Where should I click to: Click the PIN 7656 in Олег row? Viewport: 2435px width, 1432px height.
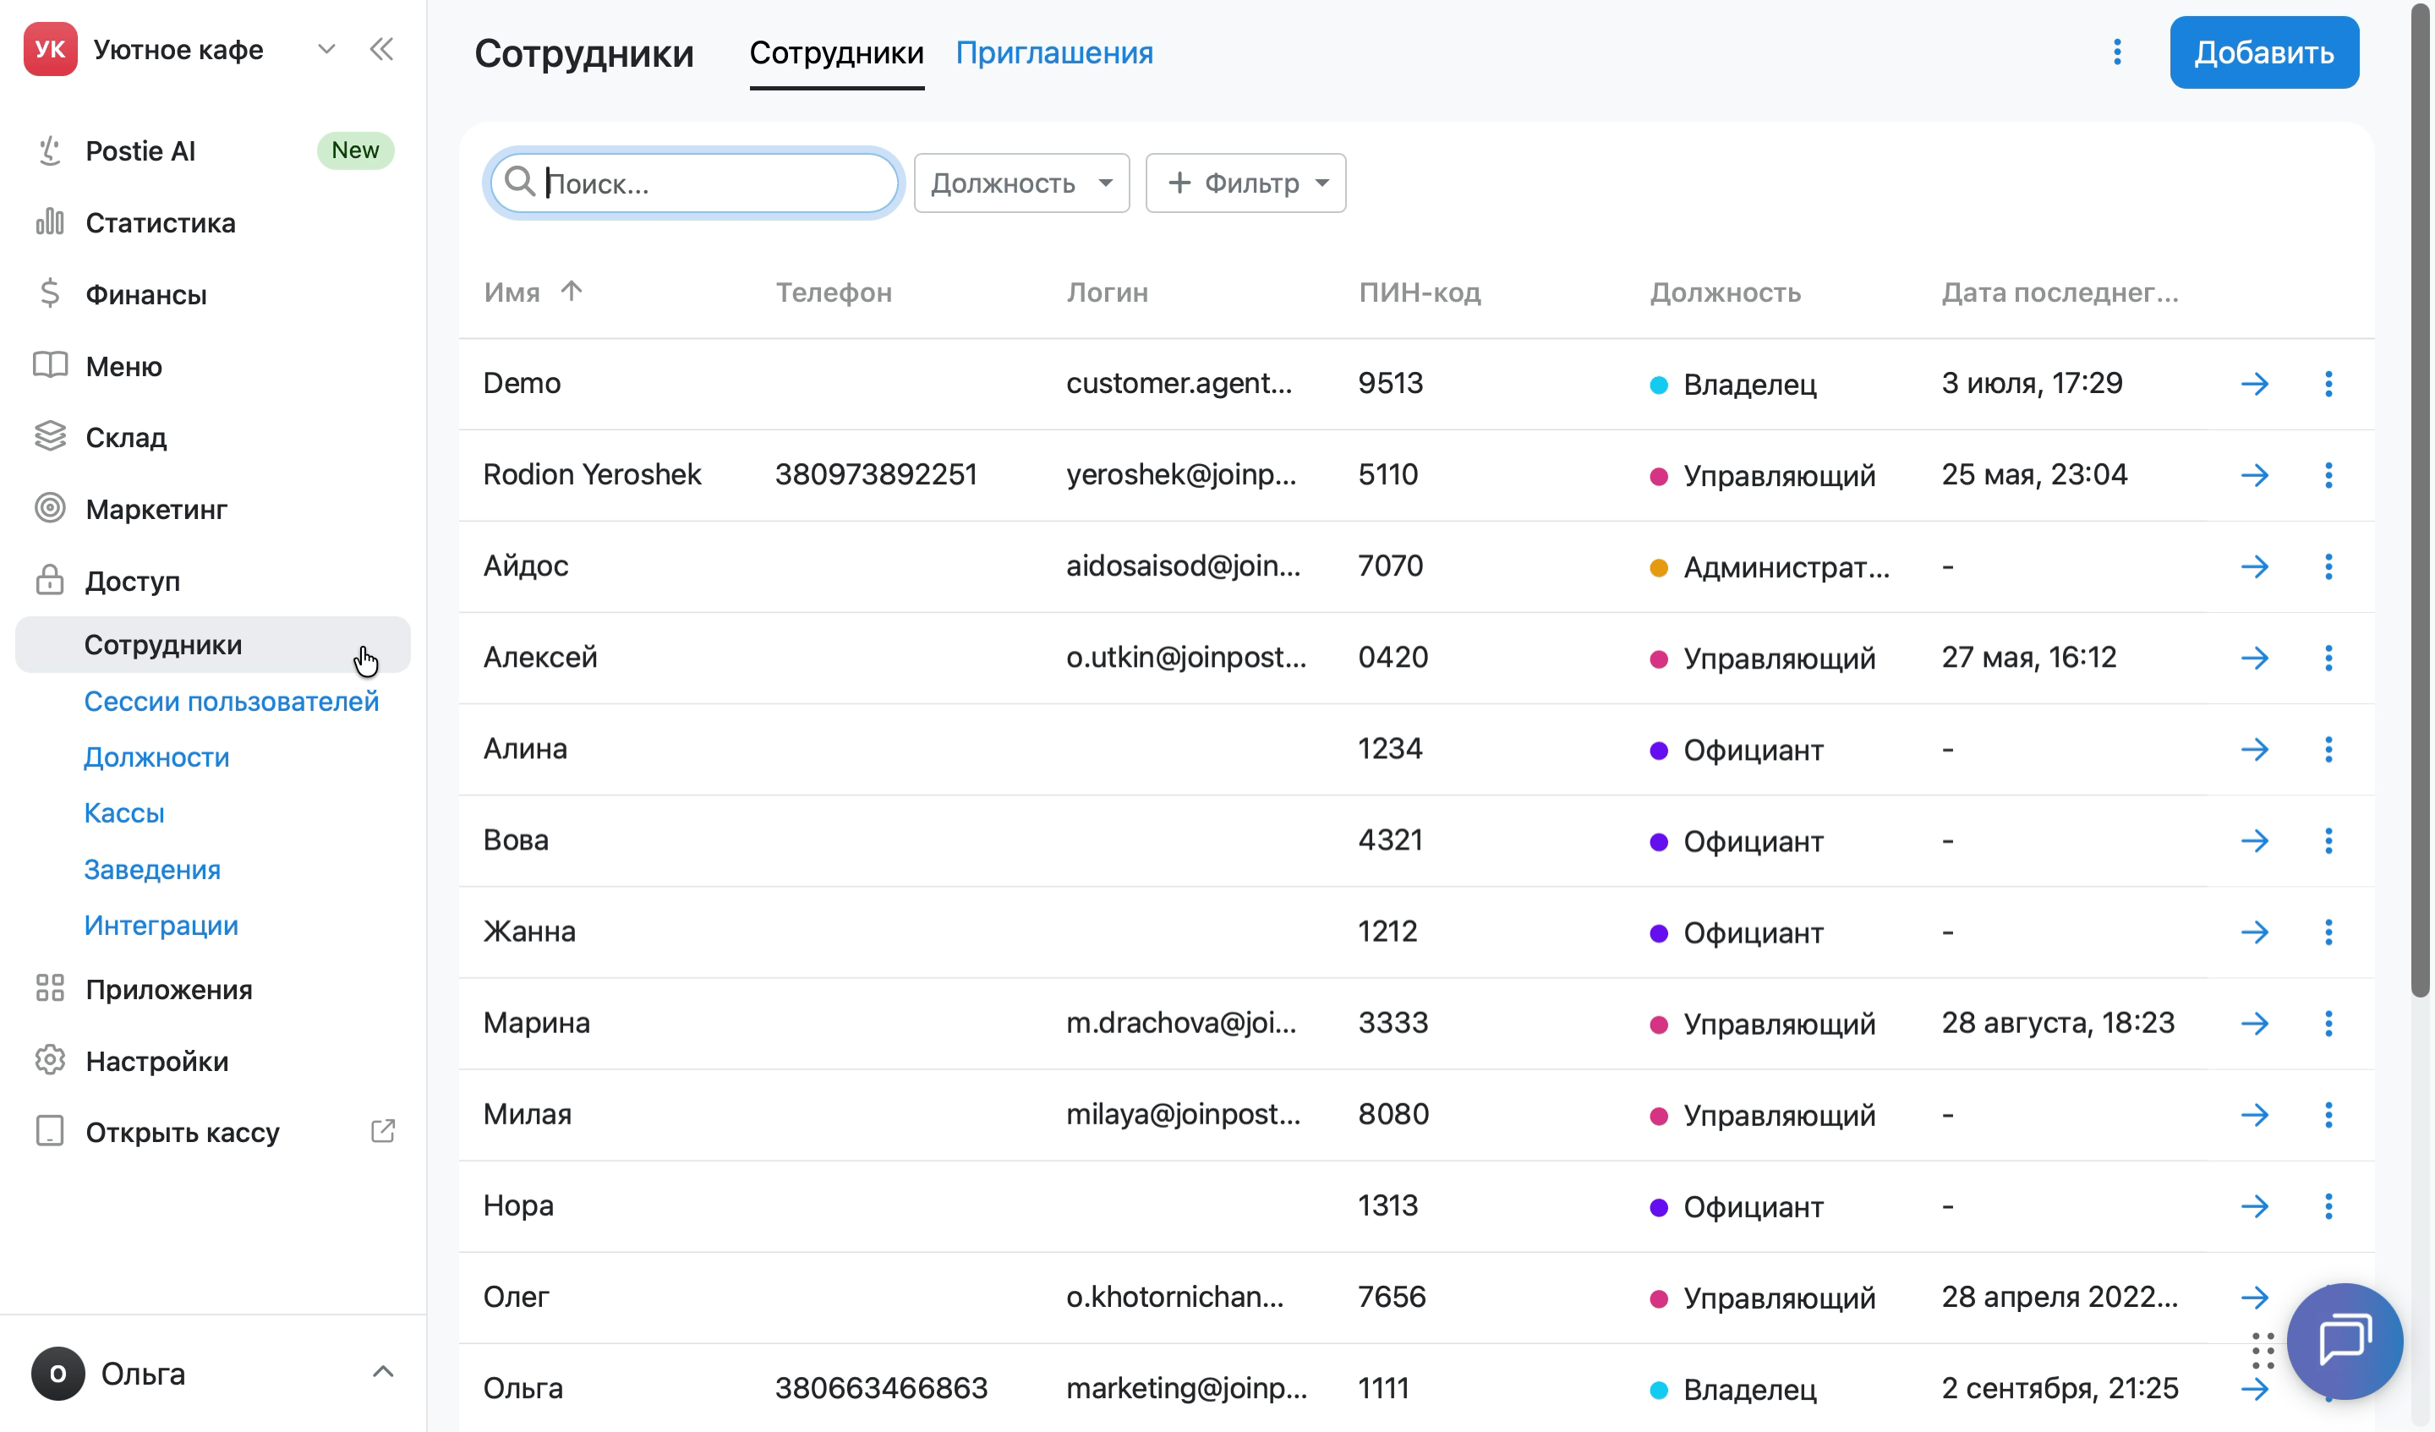pyautogui.click(x=1392, y=1297)
